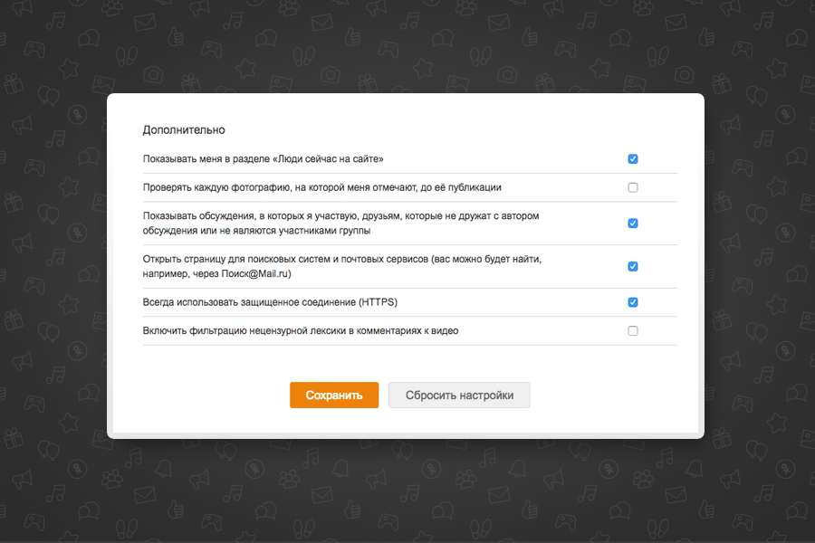815x543 pixels.
Task: Disable showing me in «Люди сейчас на сайте» checkbox
Action: (633, 159)
